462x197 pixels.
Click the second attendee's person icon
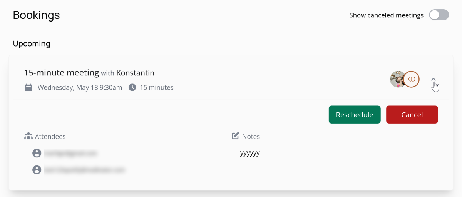(x=37, y=170)
